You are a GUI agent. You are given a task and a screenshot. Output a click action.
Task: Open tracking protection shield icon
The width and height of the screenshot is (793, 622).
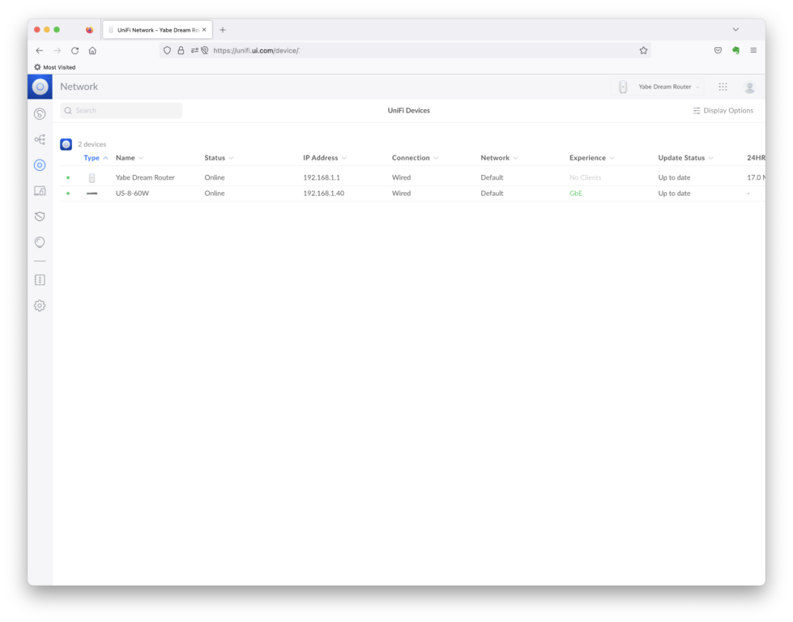click(x=168, y=50)
